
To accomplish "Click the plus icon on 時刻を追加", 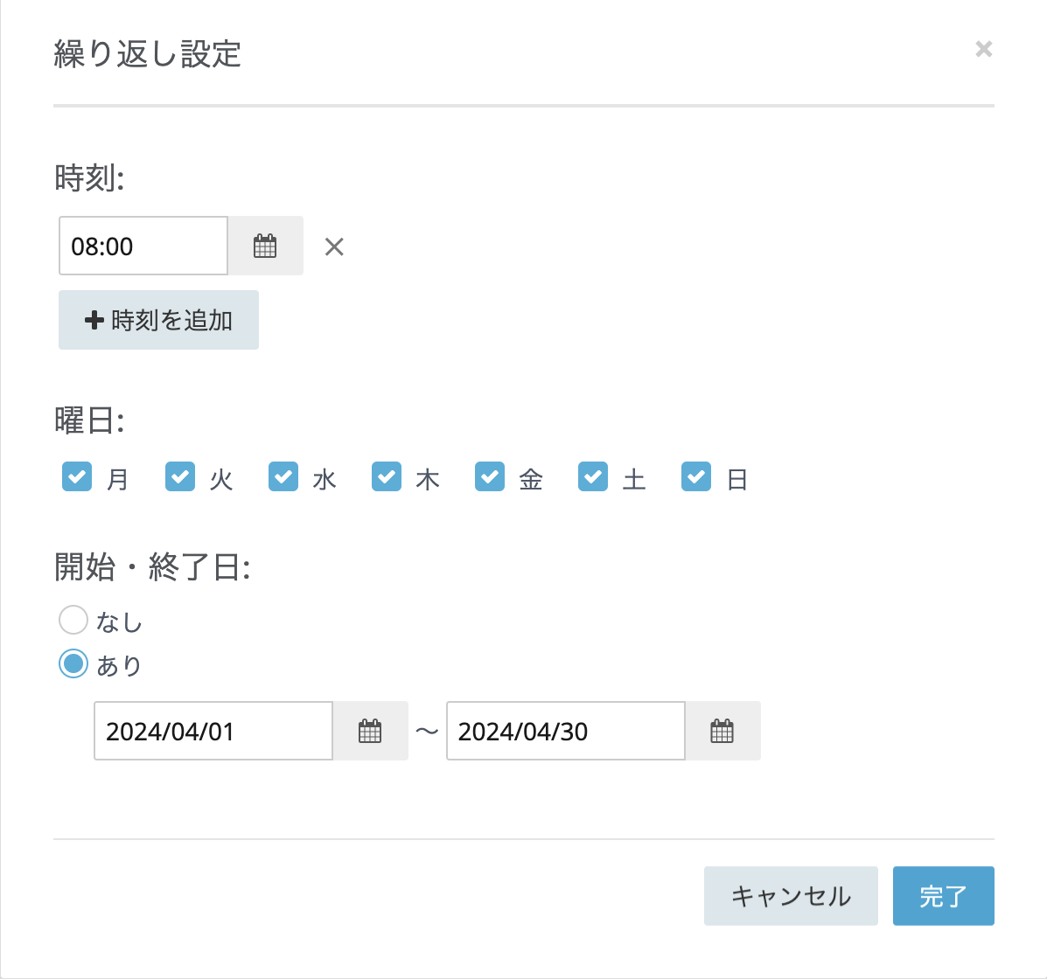I will [x=94, y=319].
